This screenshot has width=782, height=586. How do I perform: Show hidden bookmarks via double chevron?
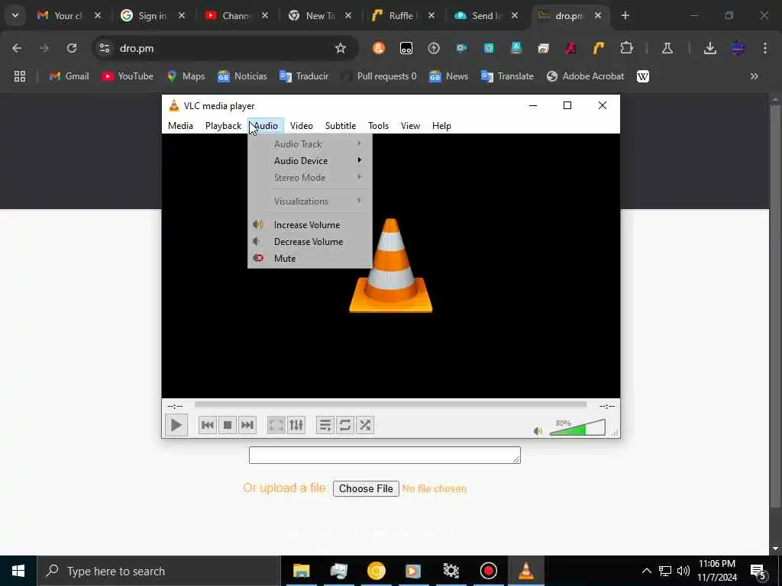tap(754, 76)
